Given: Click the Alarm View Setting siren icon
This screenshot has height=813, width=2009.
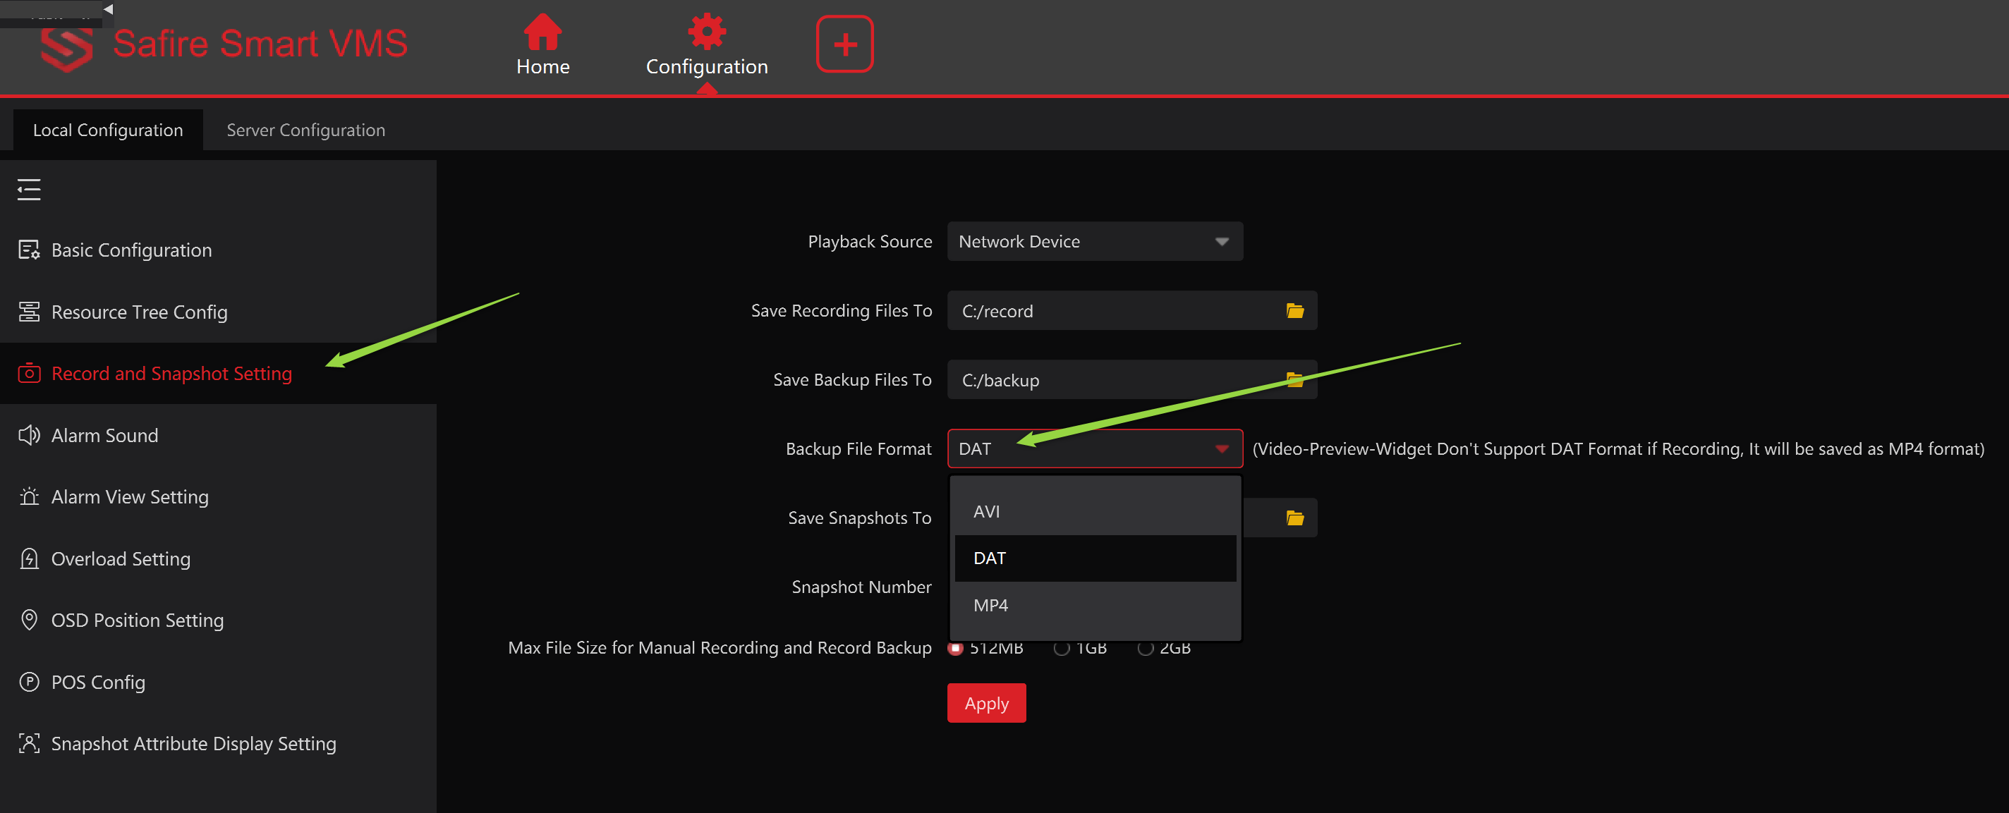Looking at the screenshot, I should coord(29,496).
